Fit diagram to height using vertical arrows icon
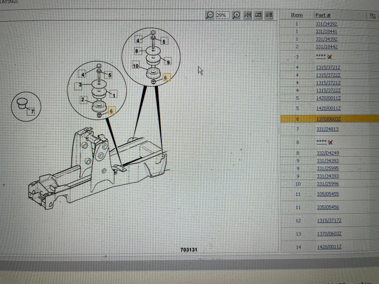379x284 pixels. (269, 15)
